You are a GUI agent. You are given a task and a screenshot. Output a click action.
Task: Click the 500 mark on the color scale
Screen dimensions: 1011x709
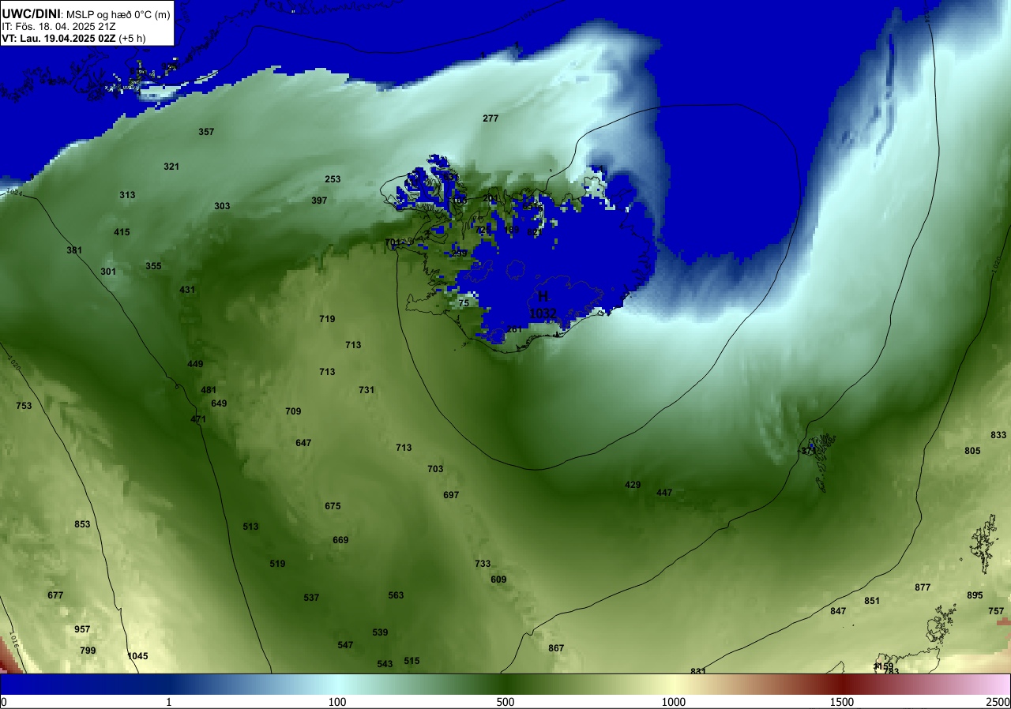coord(505,702)
